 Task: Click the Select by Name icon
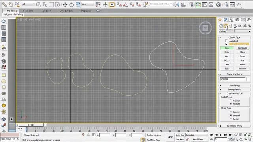45,5
